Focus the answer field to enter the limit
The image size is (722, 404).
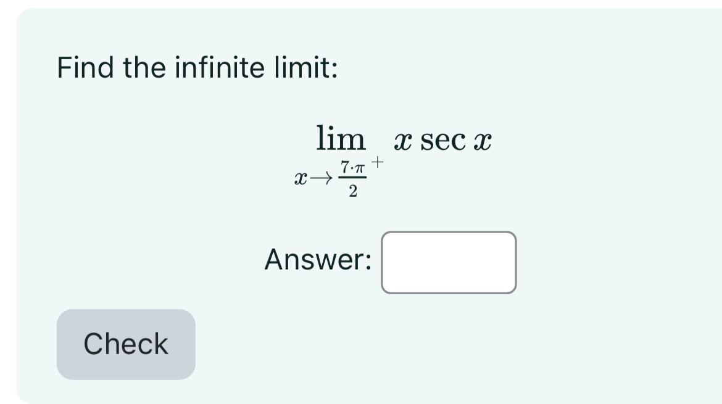[x=448, y=262]
